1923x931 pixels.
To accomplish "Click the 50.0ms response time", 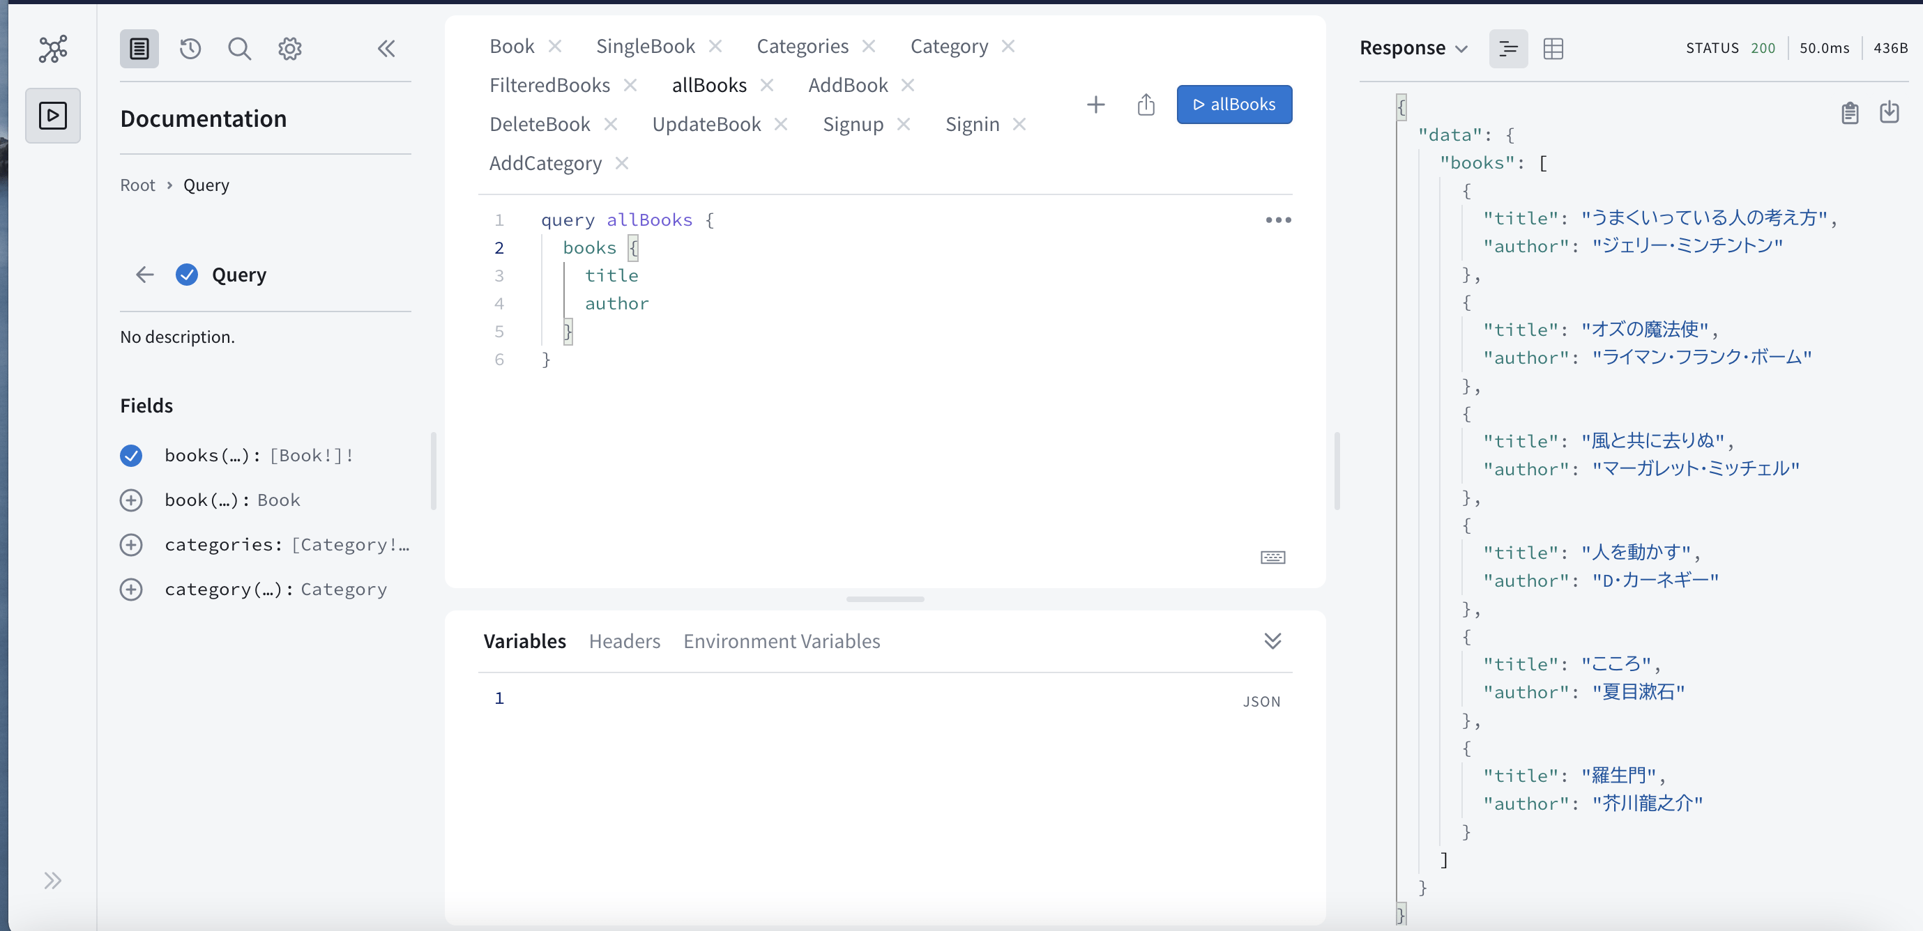I will tap(1824, 48).
